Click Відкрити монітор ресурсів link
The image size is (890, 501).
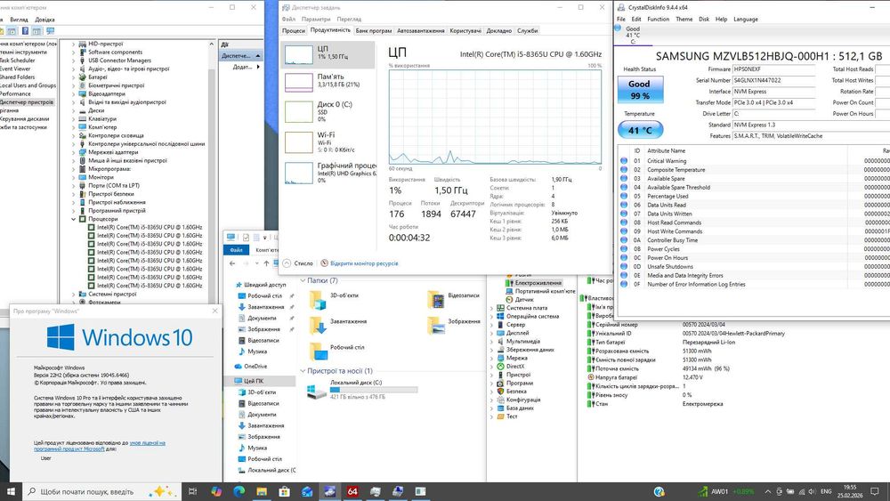pyautogui.click(x=364, y=263)
